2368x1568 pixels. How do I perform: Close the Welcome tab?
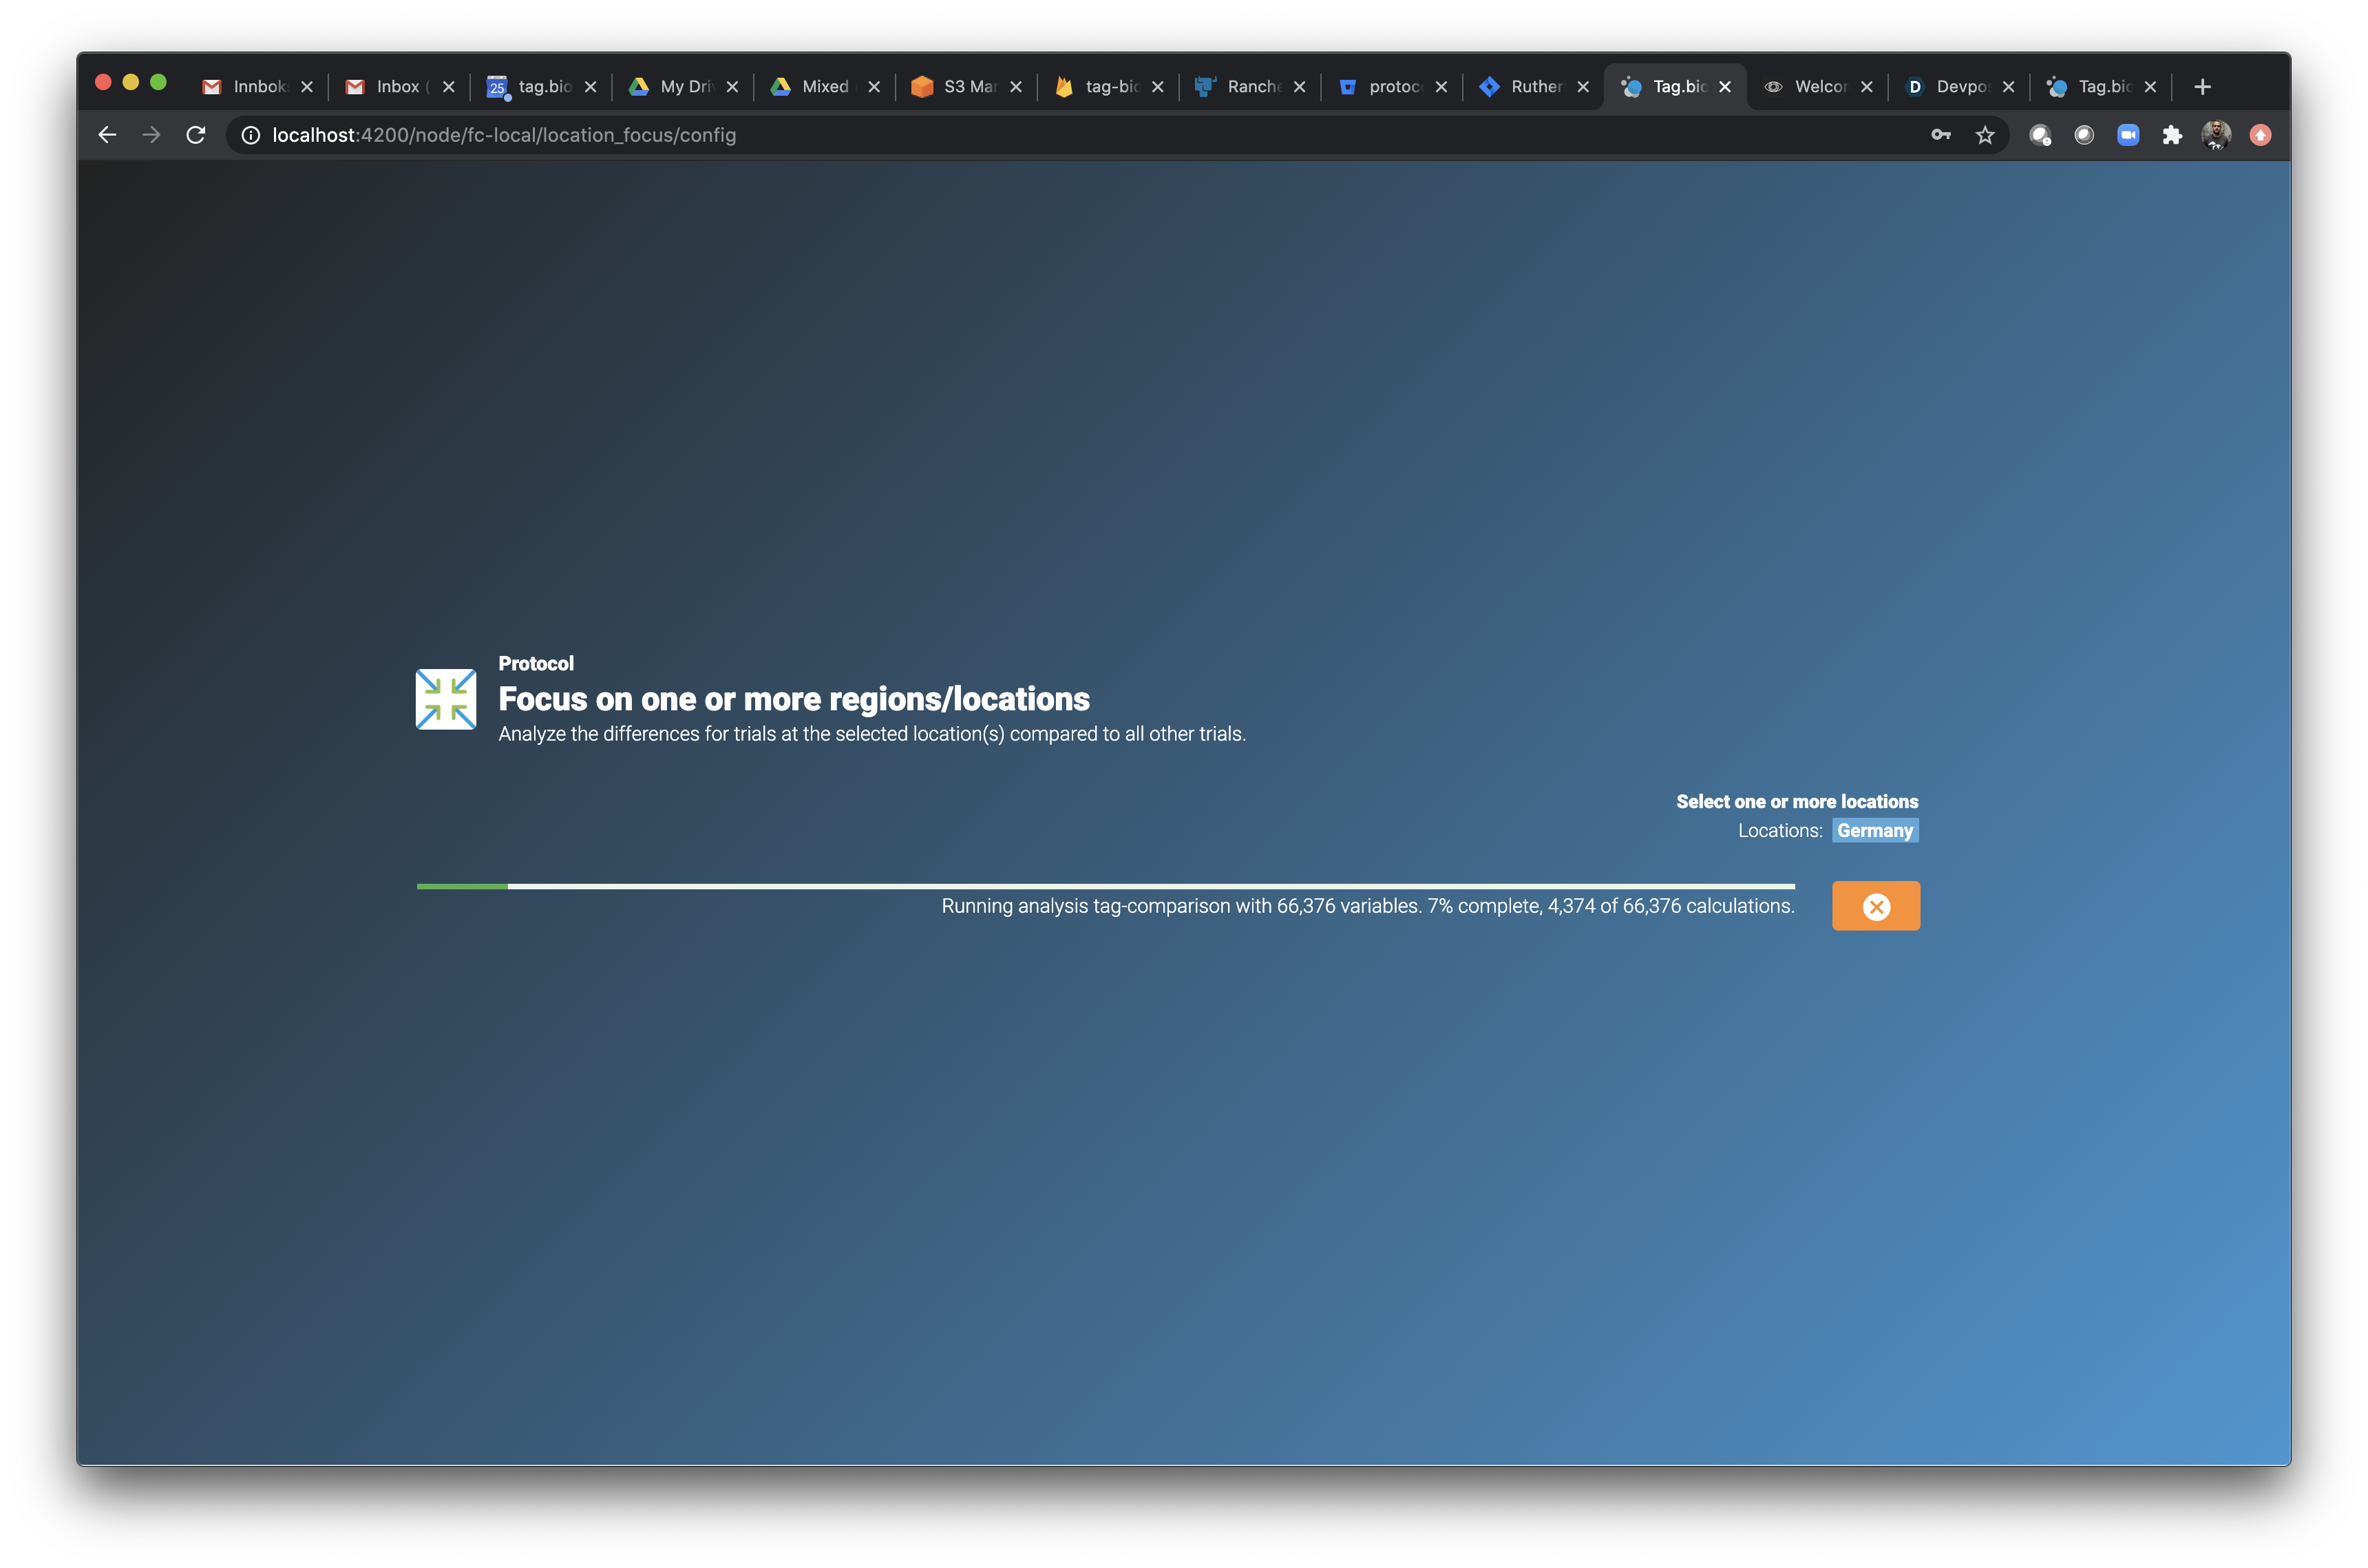point(1866,87)
